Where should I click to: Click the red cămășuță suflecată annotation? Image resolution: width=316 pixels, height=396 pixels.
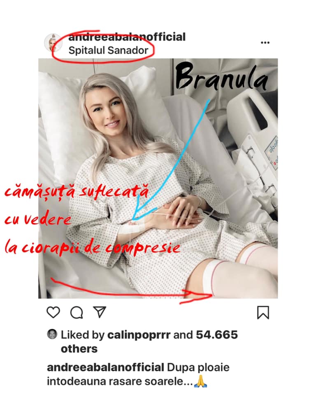click(77, 191)
